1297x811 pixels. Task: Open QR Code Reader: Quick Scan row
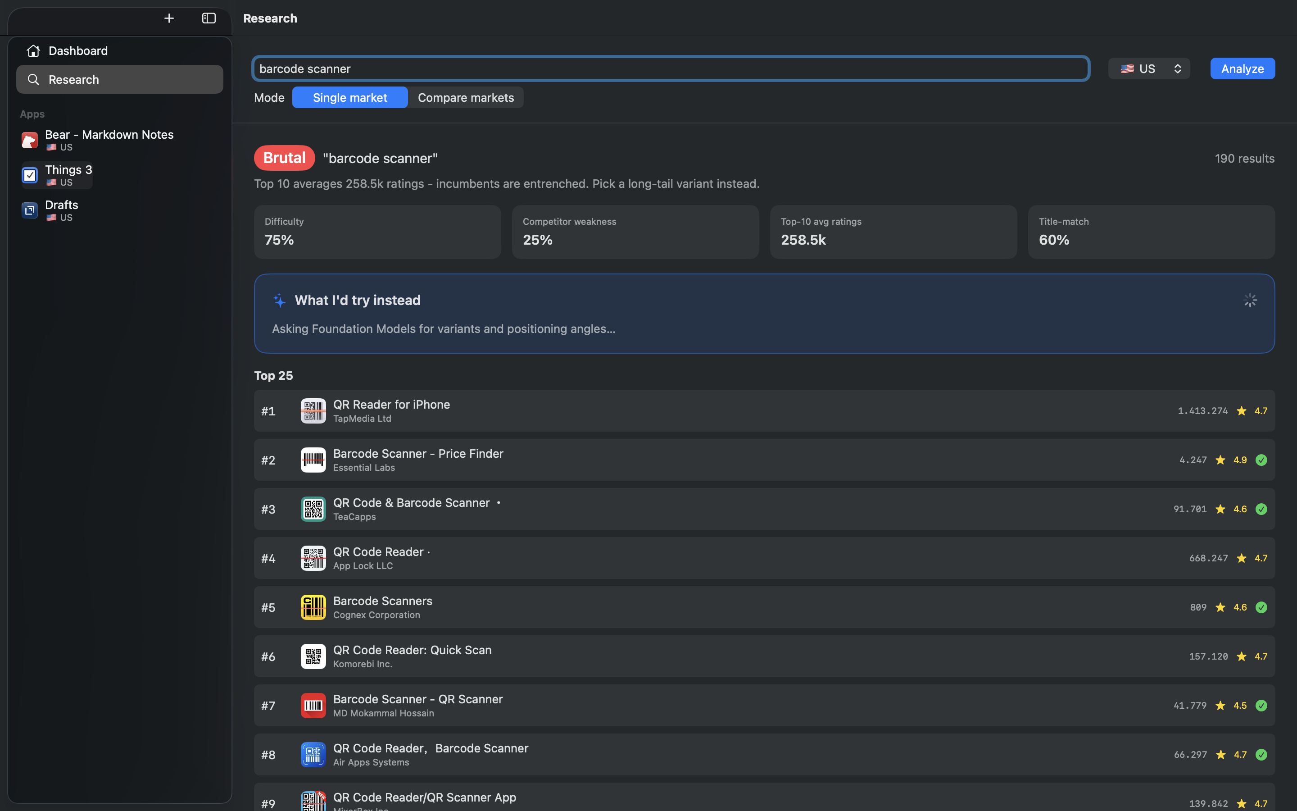(764, 656)
